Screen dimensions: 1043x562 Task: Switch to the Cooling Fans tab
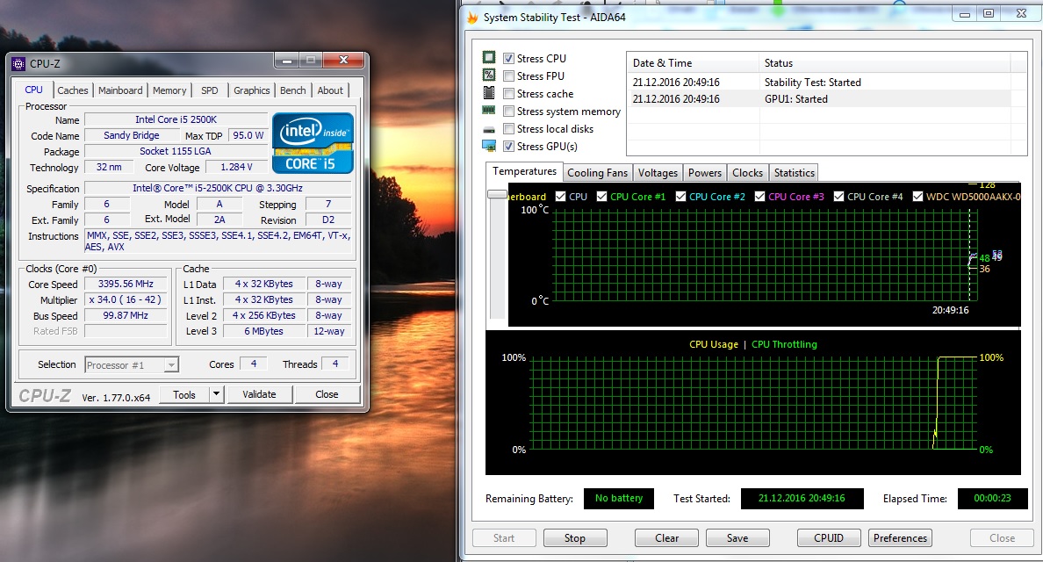coord(597,173)
